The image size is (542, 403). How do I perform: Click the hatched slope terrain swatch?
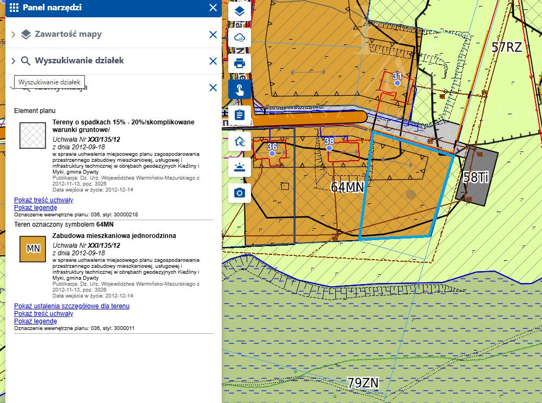tap(33, 136)
